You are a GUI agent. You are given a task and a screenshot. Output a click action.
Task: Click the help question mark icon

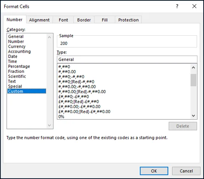coord(177,6)
